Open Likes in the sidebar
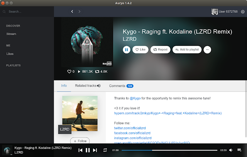The image size is (247, 157). [x=10, y=54]
